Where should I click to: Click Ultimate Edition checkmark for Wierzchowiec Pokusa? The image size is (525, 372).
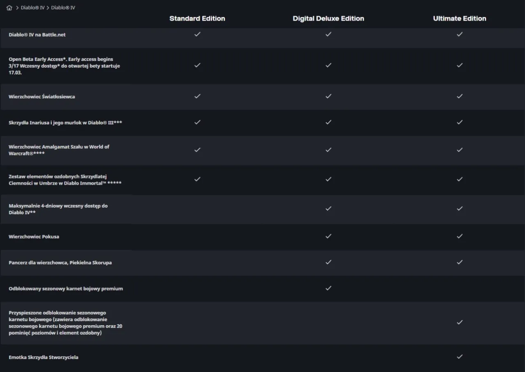click(459, 236)
